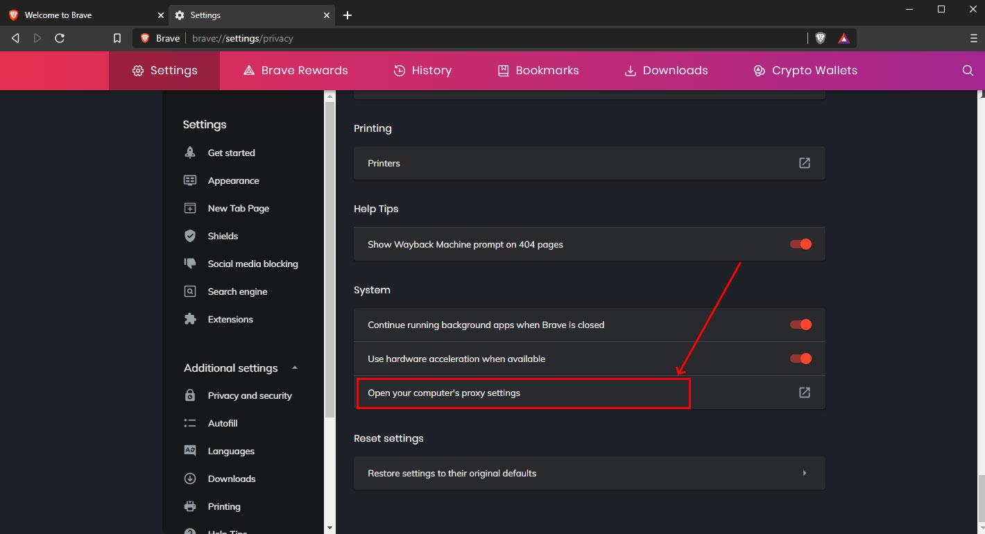Click the Search engine sidebar icon
Viewport: 985px width, 534px height.
(x=190, y=291)
